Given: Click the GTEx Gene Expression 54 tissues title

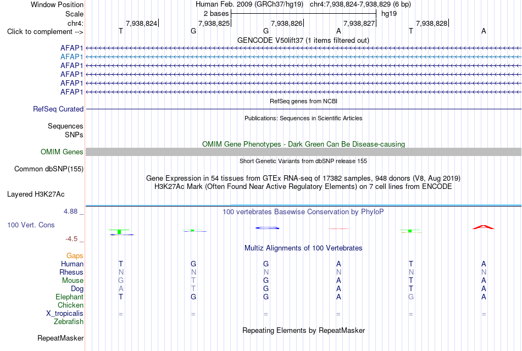Looking at the screenshot, I should coord(303,179).
